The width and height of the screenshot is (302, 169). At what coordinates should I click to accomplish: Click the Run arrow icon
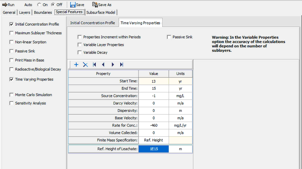5,5
